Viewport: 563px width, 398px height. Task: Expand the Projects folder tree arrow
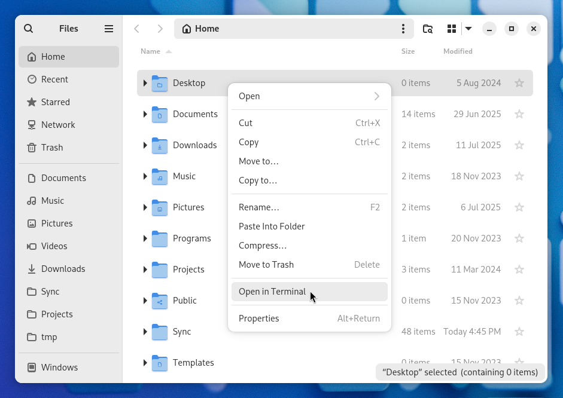(145, 270)
